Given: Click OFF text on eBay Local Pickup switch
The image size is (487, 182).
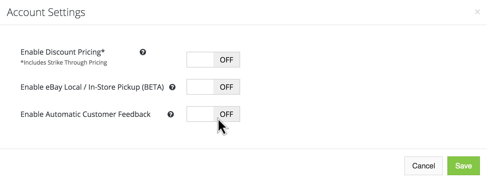Looking at the screenshot, I should click(226, 87).
